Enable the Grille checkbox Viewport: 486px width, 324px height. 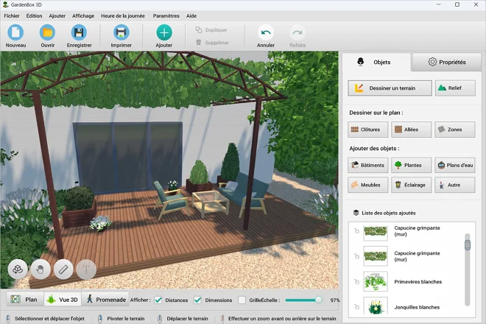click(242, 300)
